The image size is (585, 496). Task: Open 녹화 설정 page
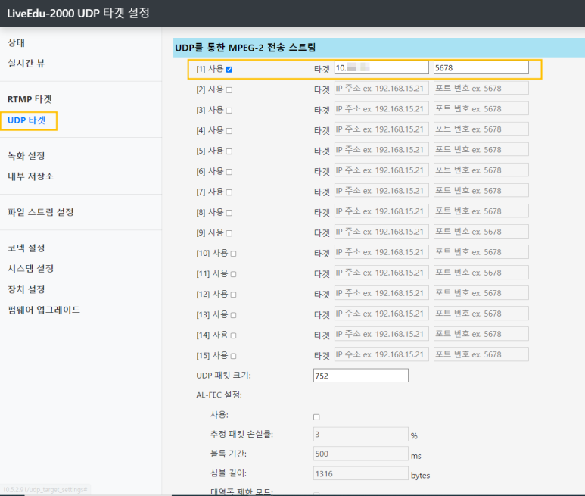coord(26,156)
